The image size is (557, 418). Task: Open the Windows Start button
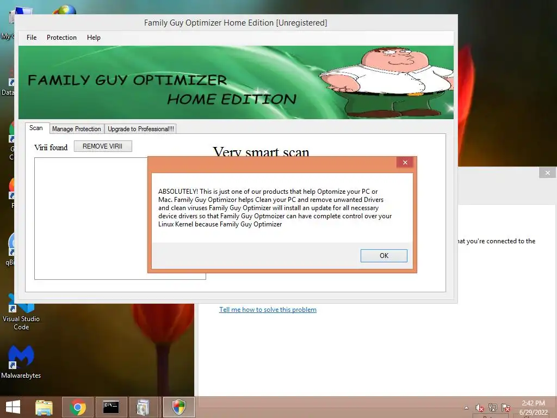13,407
